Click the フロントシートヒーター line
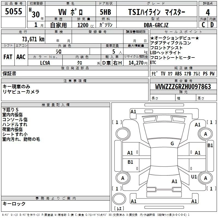Image resolution: width=218 pixels, height=218 pixels. coord(172,57)
